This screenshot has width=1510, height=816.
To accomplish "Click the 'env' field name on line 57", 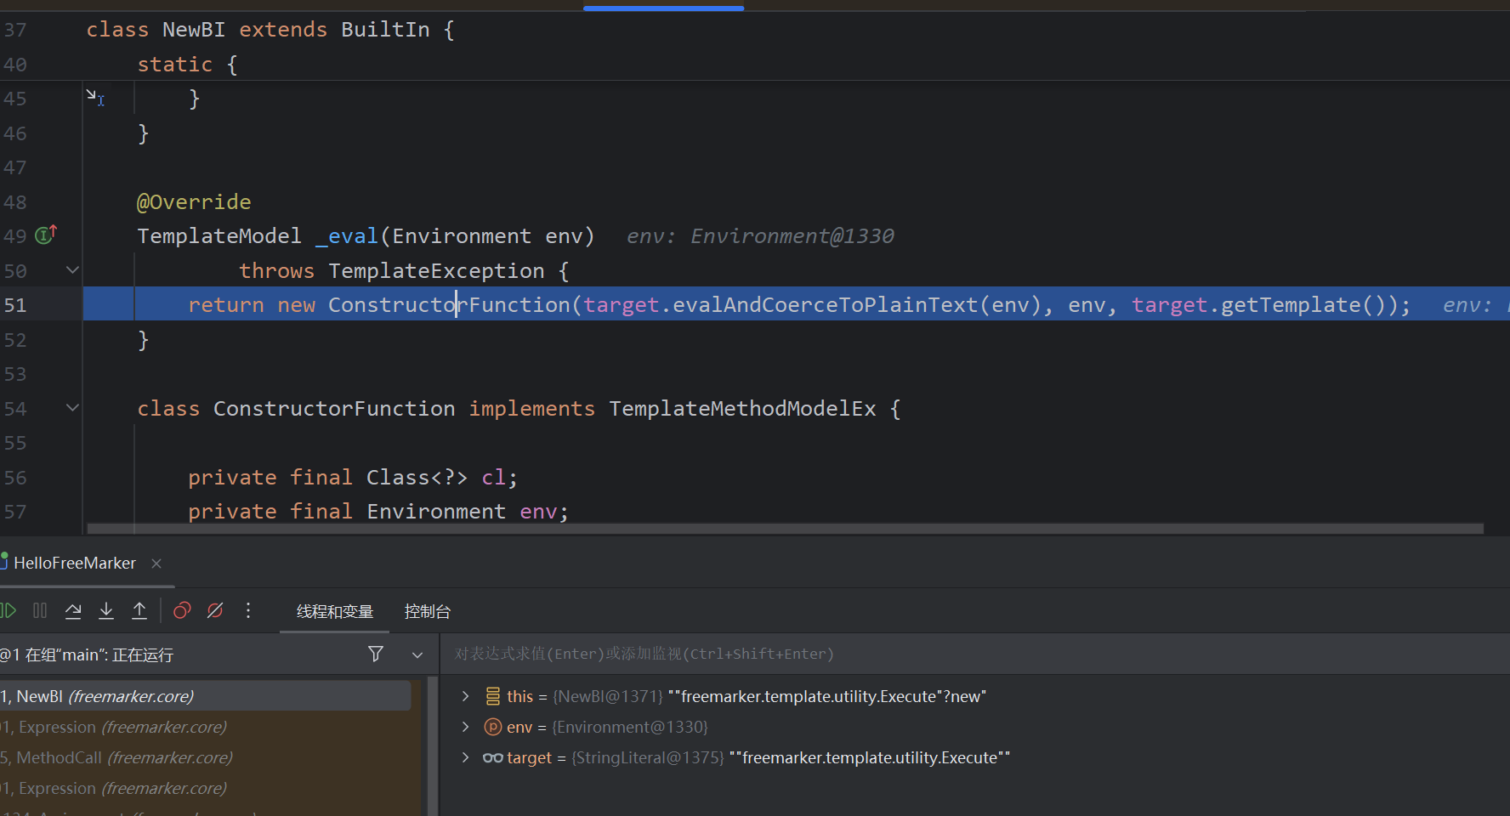I will (538, 512).
